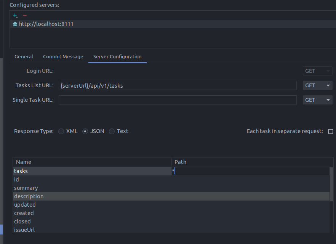This screenshot has height=244, width=336.
Task: Edit the path field for tasks
Action: [x=250, y=171]
